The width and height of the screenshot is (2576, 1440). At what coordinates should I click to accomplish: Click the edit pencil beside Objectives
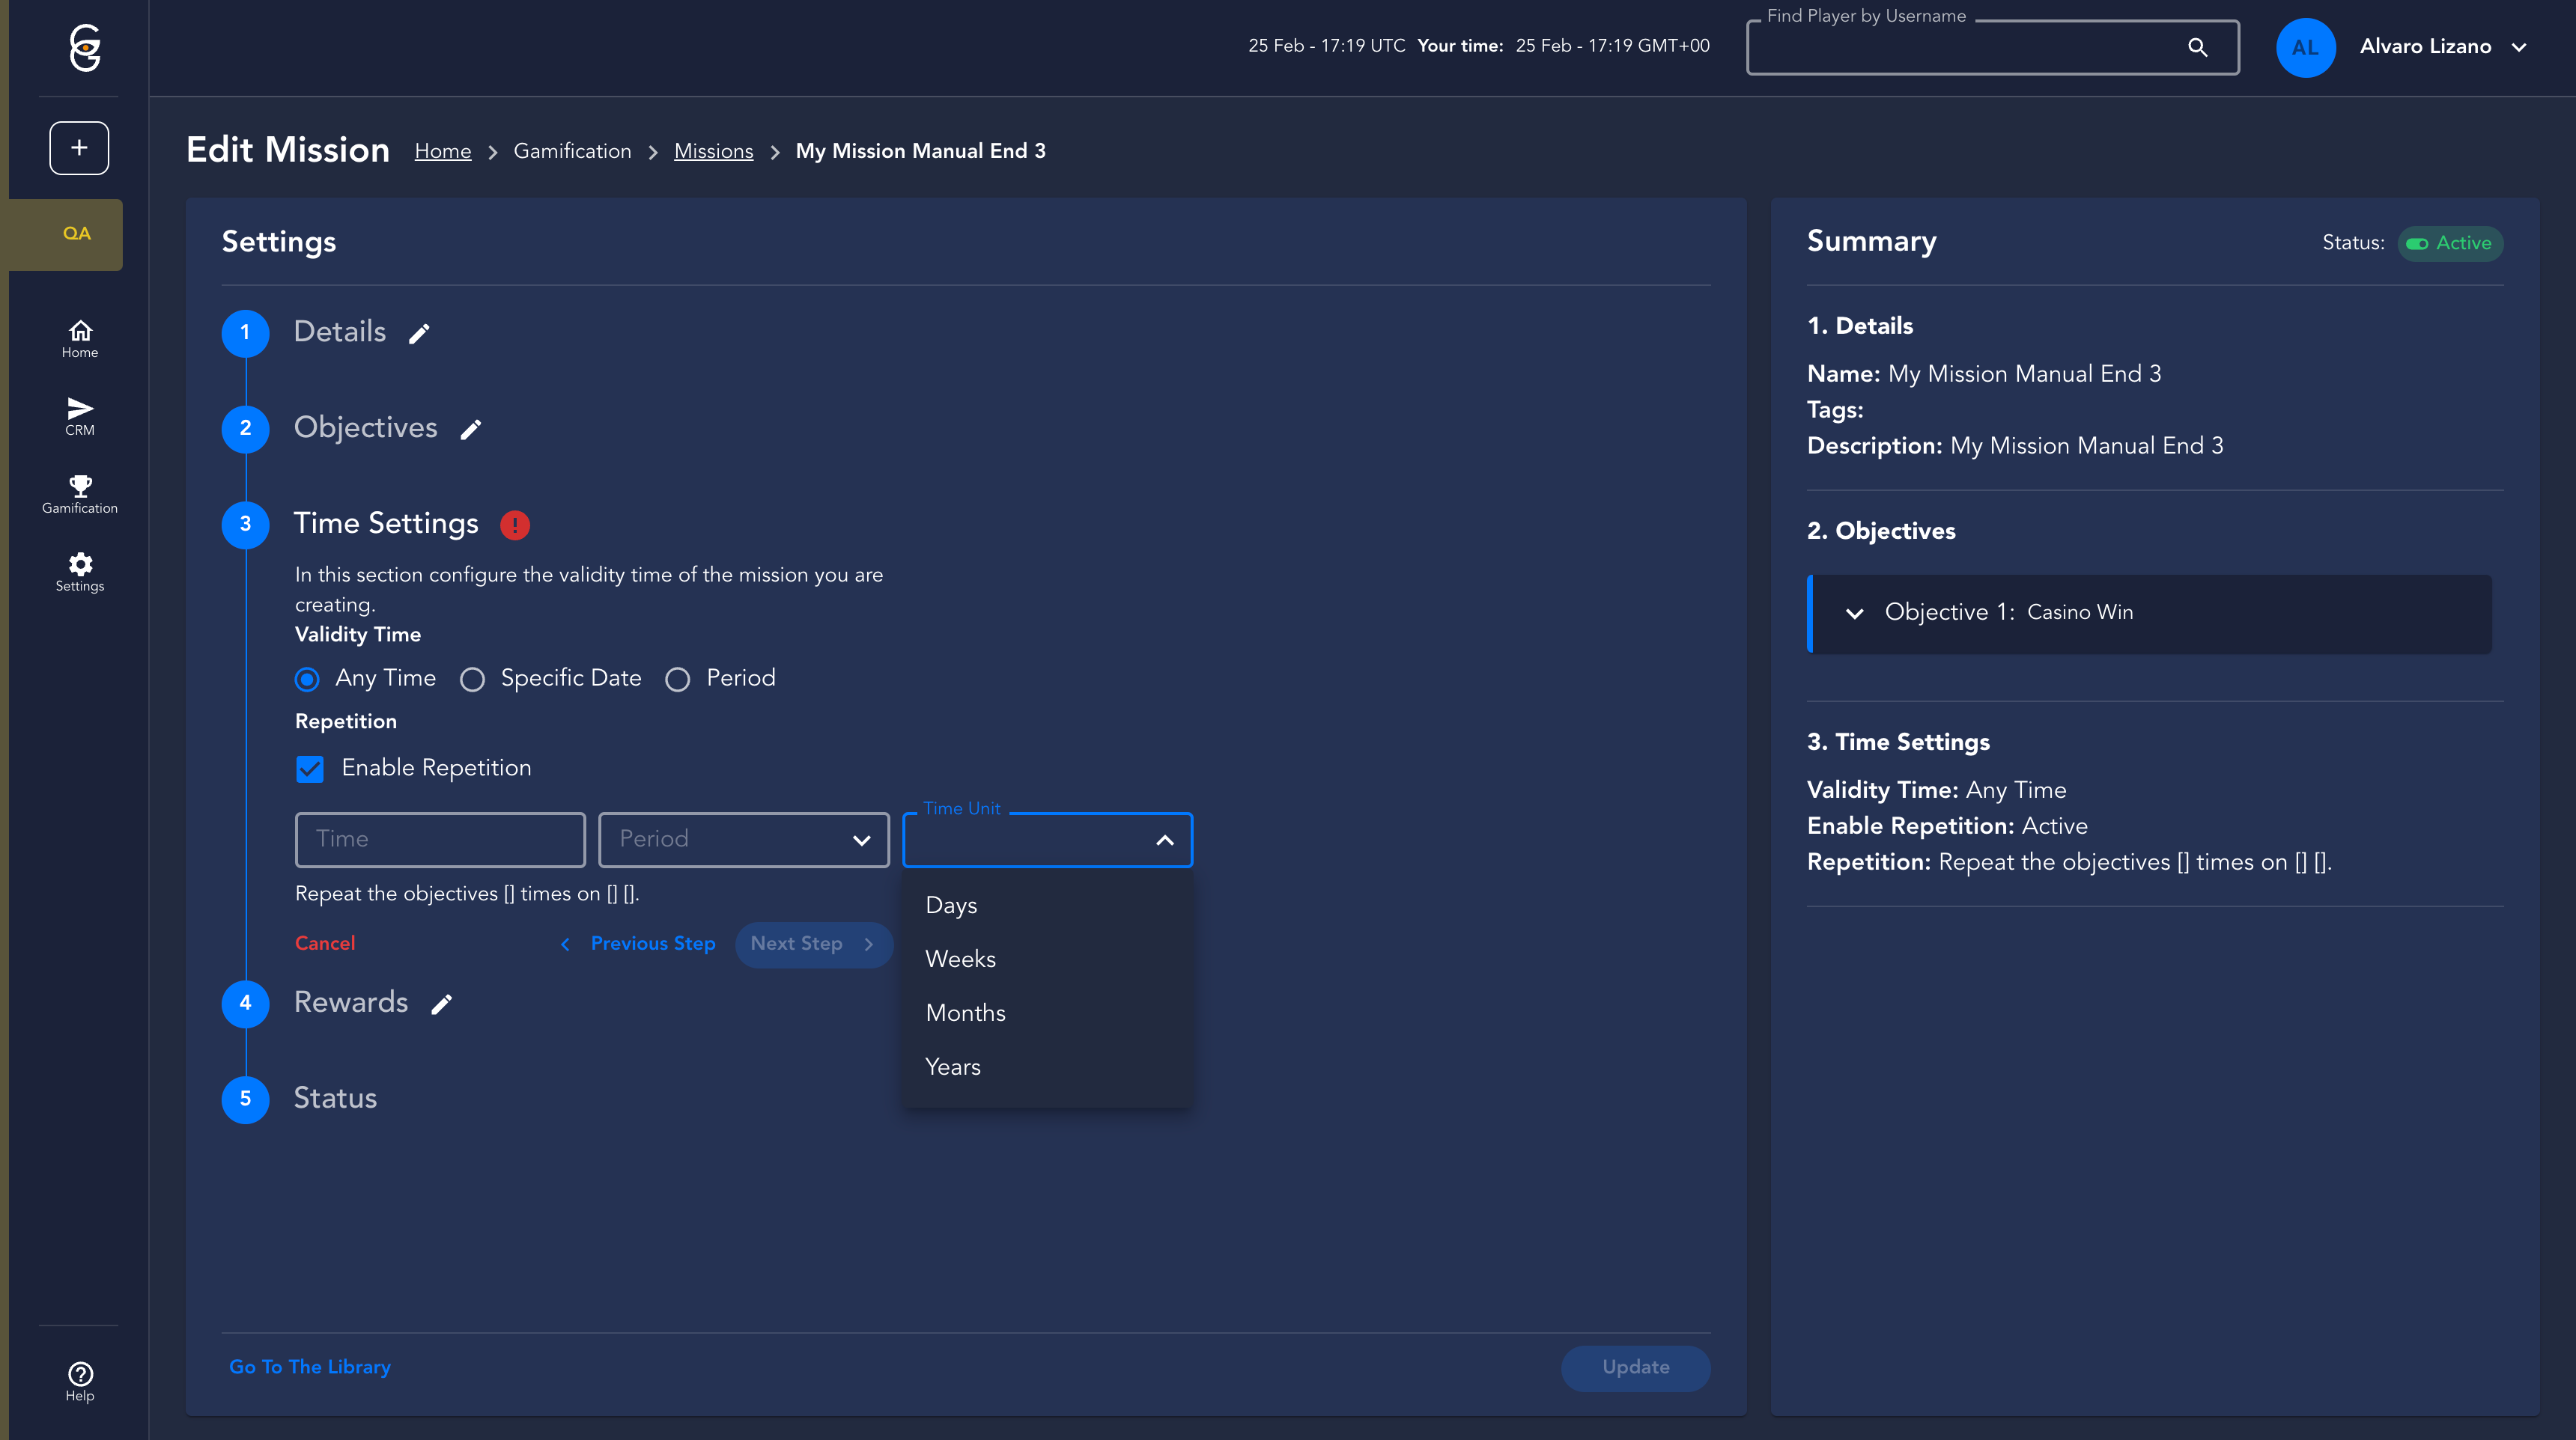pos(470,430)
